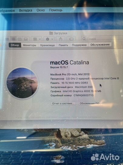The width and height of the screenshot is (123, 165).
Task: Switch to the Мониторы tab
Action: pyautogui.click(x=29, y=45)
